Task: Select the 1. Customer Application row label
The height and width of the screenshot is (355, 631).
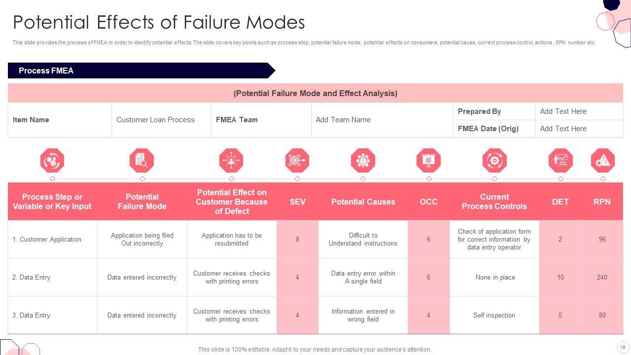Action: pyautogui.click(x=47, y=240)
